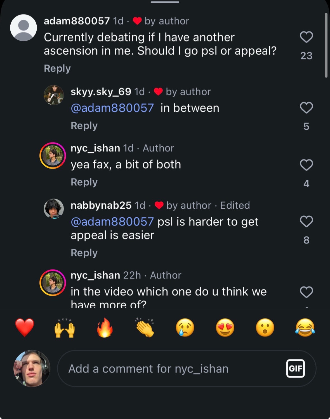Tap the raised hands emoji reaction
Image resolution: width=330 pixels, height=419 pixels.
pos(65,327)
